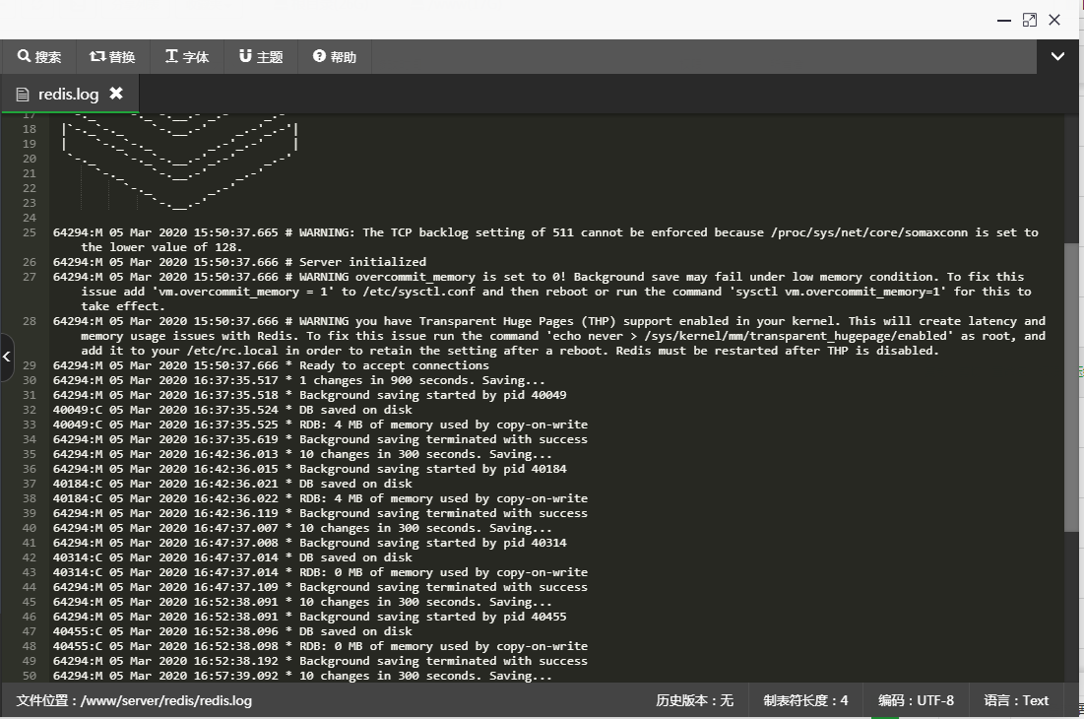Open the 搜索 search tool
Screen dimensions: 1084x719
39,57
